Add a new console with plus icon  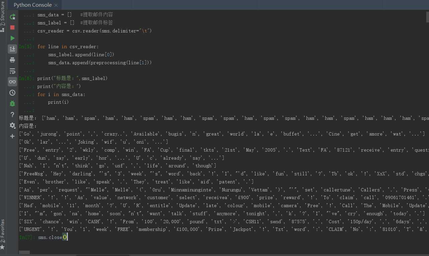(x=12, y=136)
